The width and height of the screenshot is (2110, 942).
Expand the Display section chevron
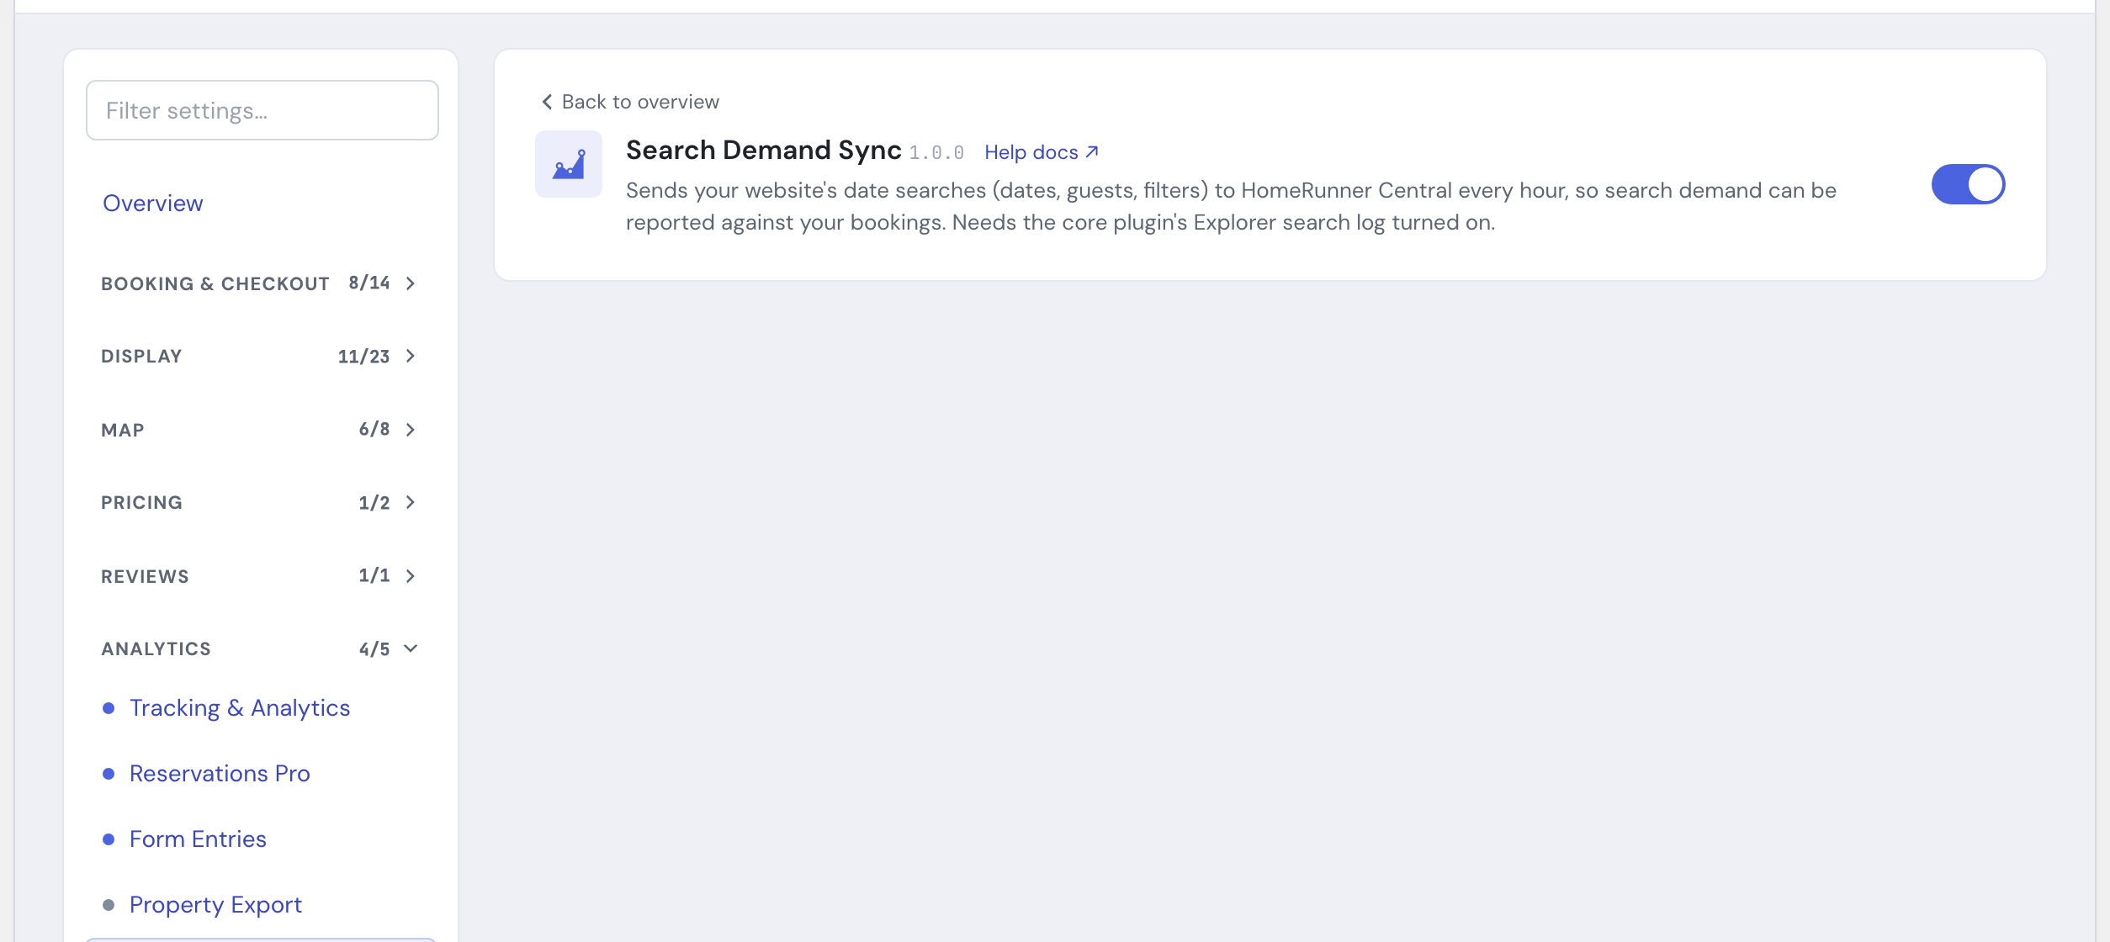[x=411, y=356]
